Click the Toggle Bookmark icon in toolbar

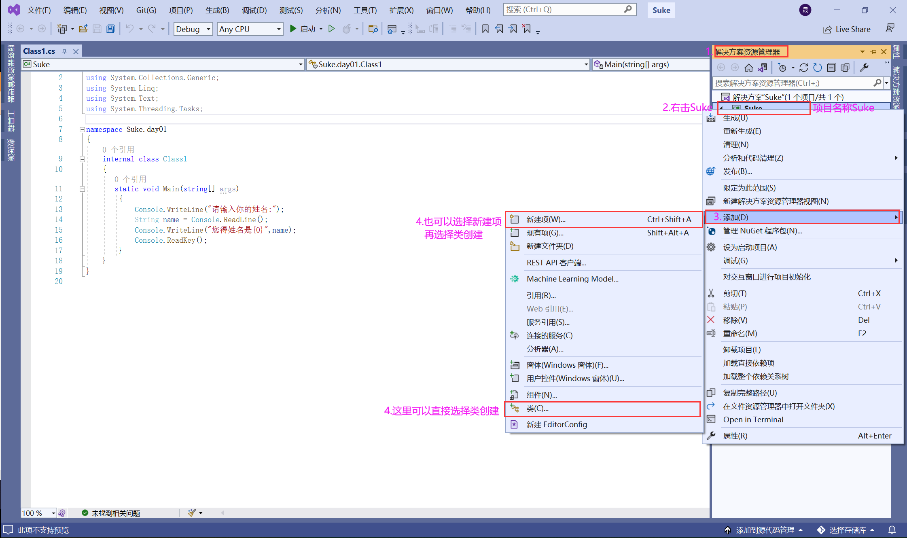click(485, 29)
